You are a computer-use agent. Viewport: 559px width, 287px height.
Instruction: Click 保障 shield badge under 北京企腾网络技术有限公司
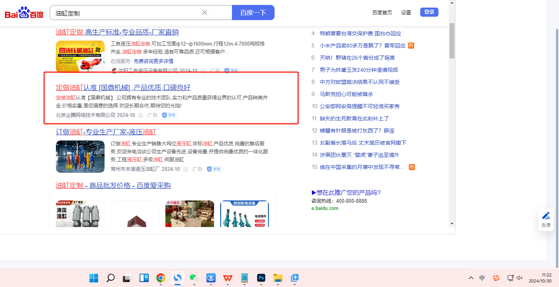pos(170,115)
